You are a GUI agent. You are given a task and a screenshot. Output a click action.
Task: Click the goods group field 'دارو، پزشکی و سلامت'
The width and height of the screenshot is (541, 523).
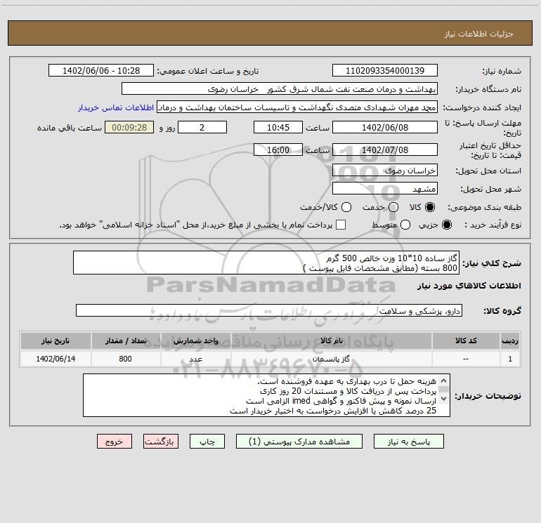tap(269, 310)
